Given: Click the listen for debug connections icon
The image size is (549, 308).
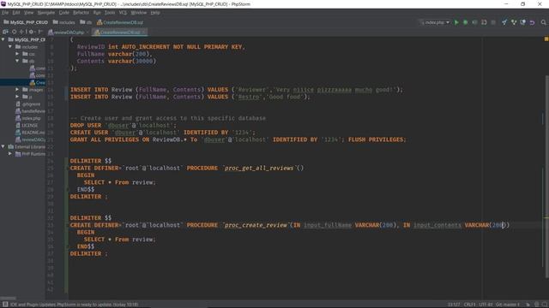Looking at the screenshot, I should (x=484, y=22).
